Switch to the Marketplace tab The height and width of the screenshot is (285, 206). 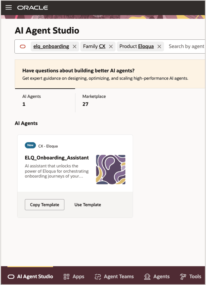click(94, 100)
